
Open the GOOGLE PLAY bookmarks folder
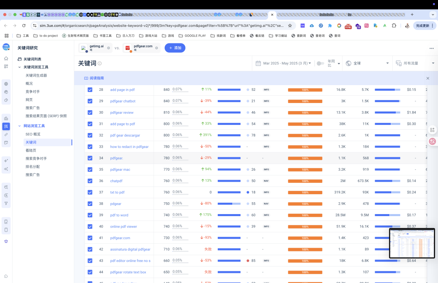tap(192, 36)
